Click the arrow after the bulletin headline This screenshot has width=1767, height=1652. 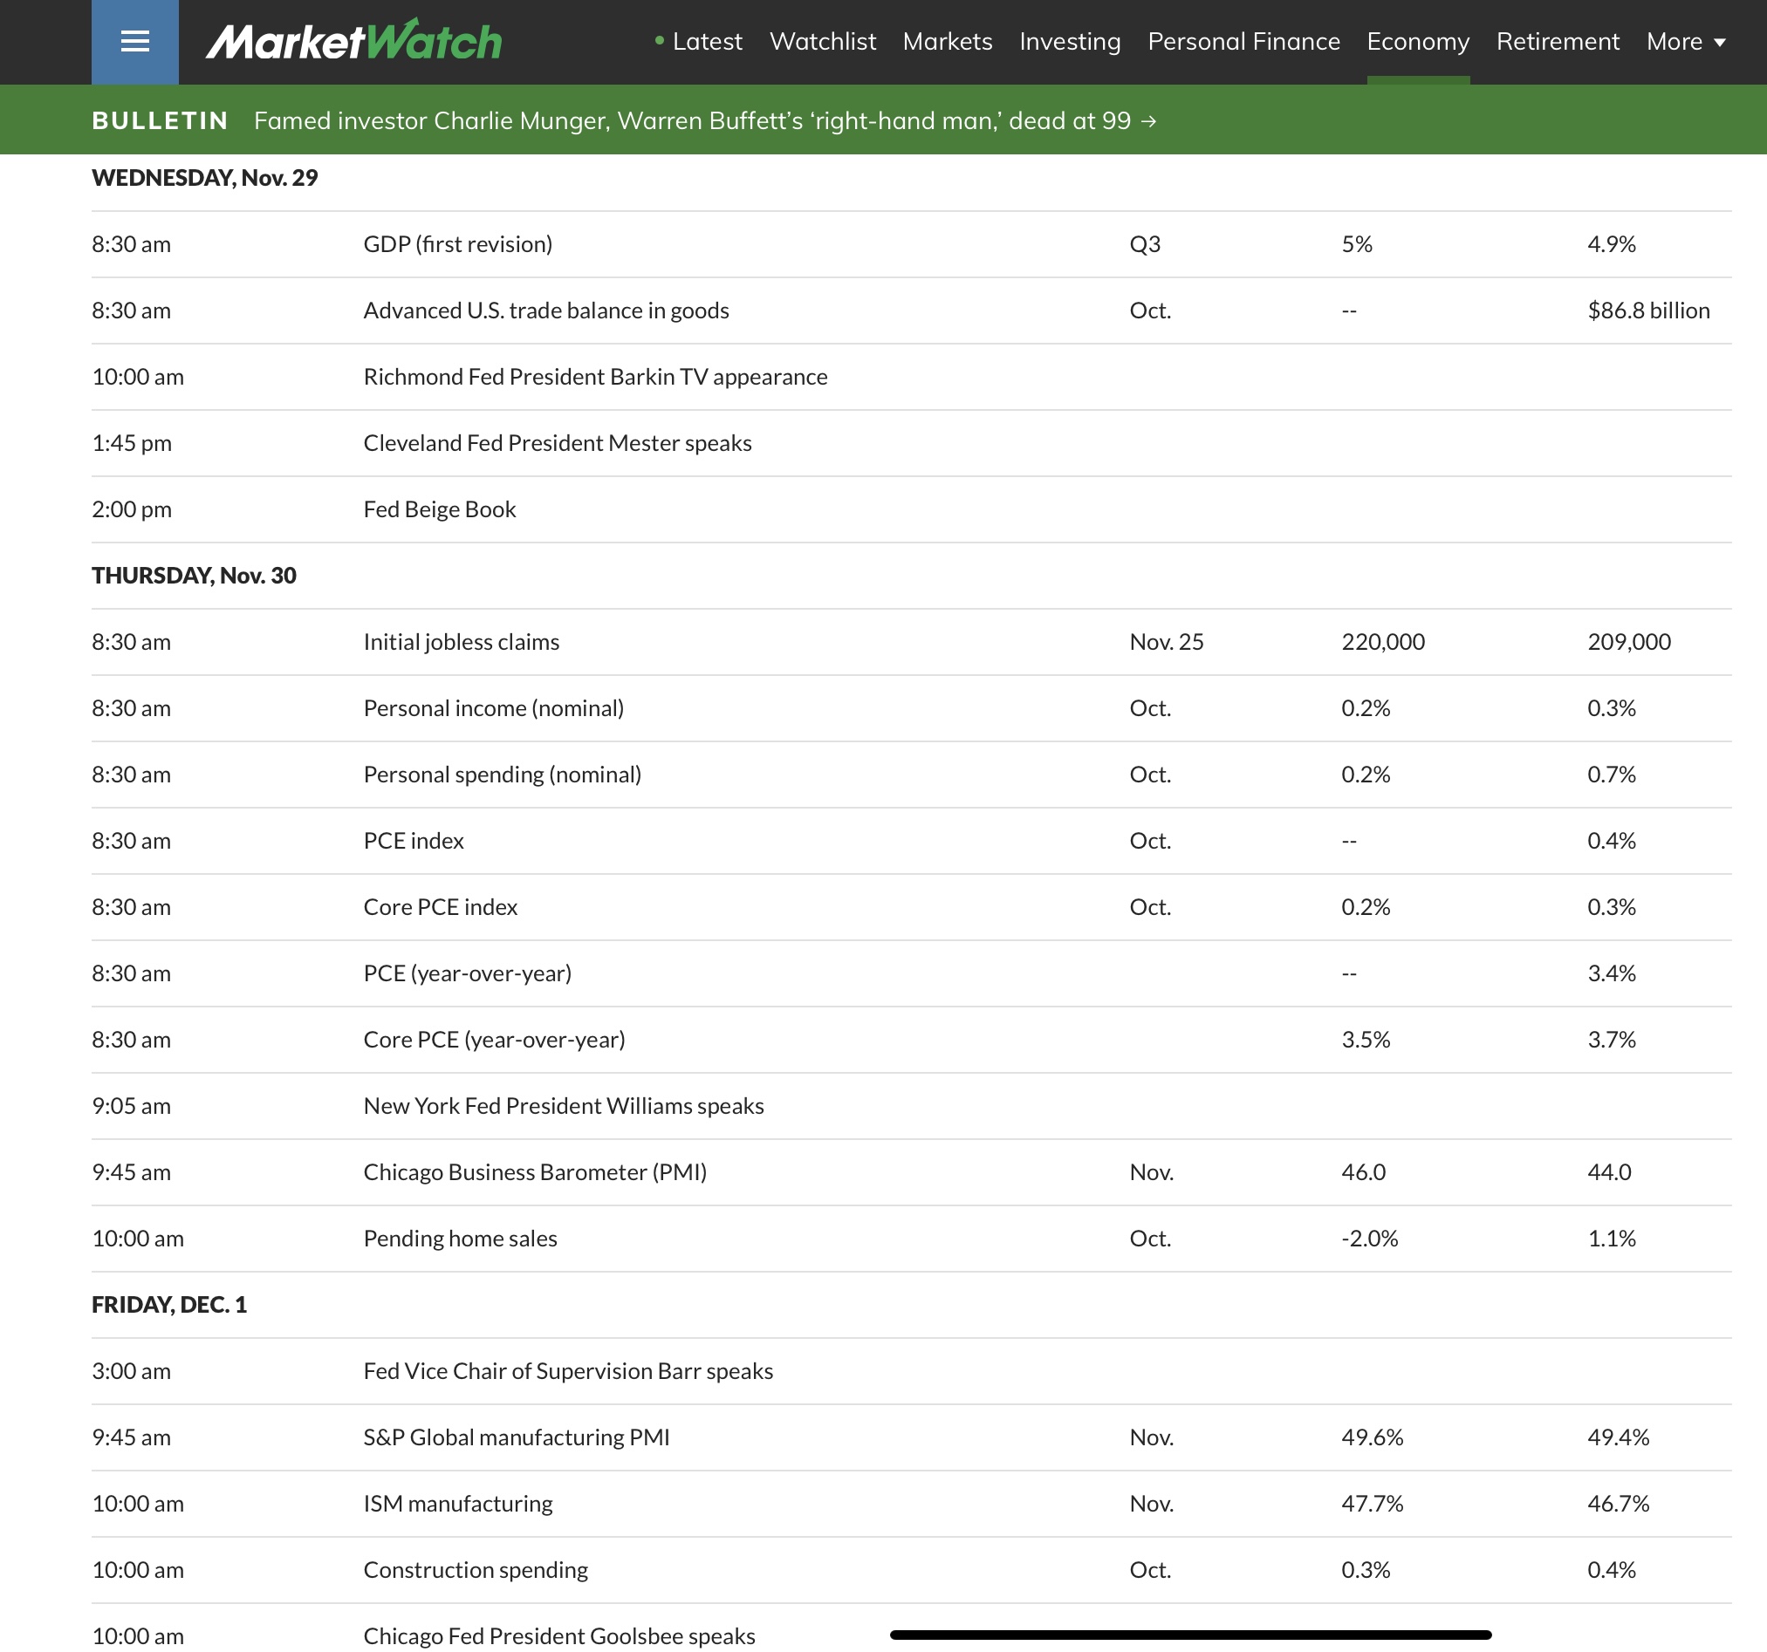[x=1148, y=121]
